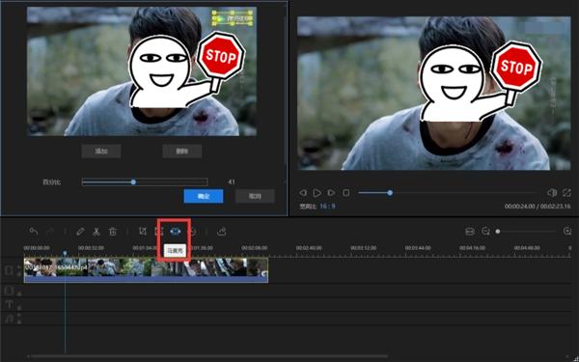Open the duration clock tool
579x362 pixels.
coord(192,232)
